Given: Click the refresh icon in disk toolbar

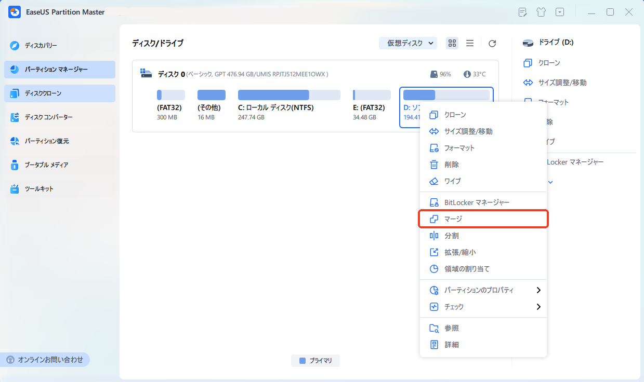Looking at the screenshot, I should pyautogui.click(x=492, y=44).
